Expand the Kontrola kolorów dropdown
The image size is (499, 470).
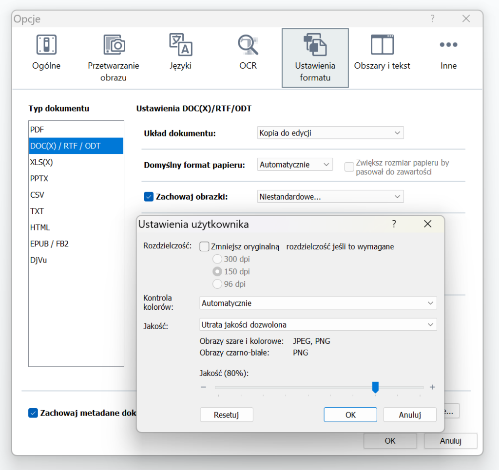point(318,303)
